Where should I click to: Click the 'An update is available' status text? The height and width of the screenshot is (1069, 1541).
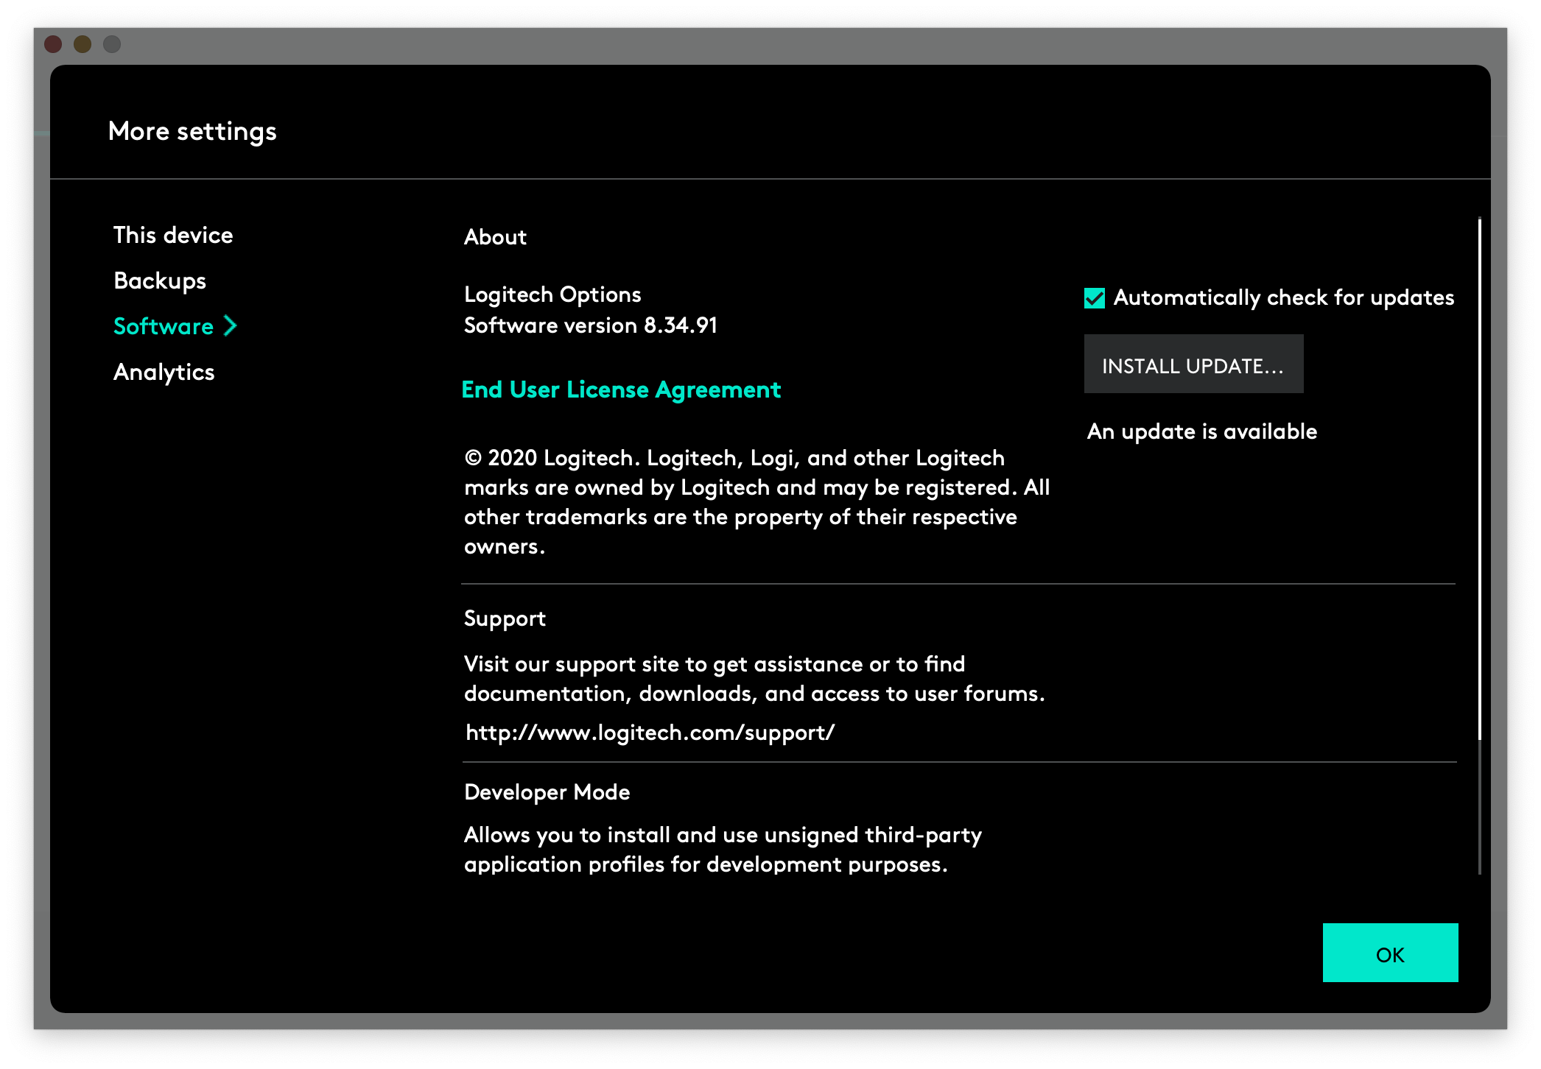pos(1201,431)
